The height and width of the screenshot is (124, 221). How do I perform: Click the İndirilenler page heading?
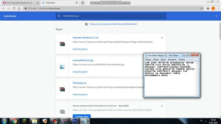click(10, 16)
